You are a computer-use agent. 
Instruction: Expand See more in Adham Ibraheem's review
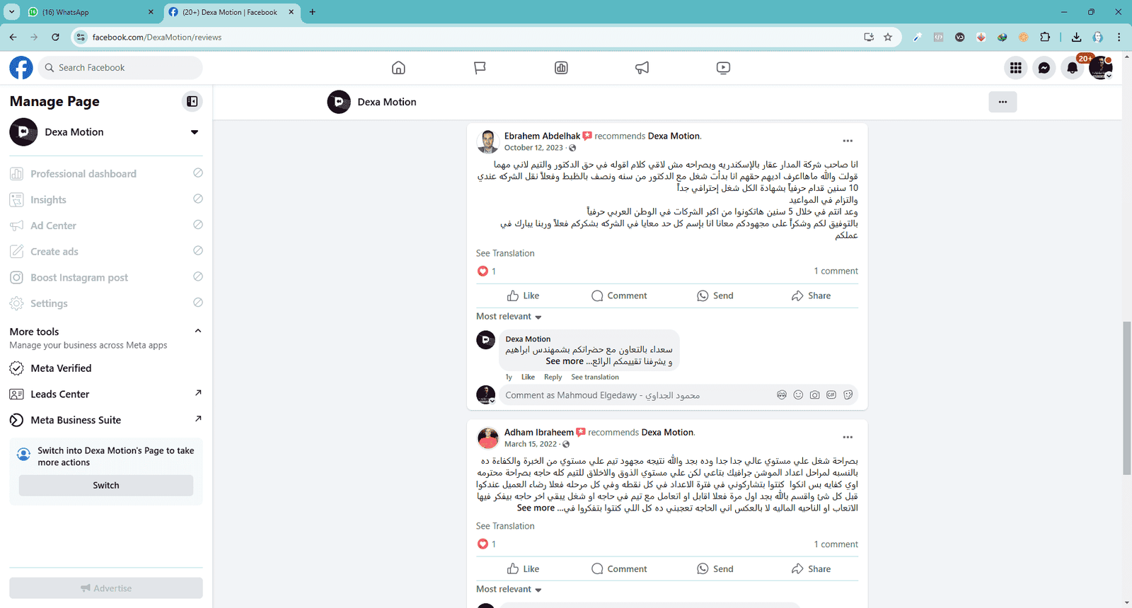coord(536,508)
